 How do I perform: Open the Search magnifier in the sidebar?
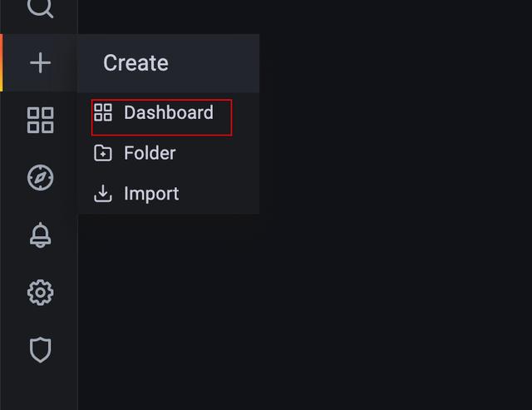pos(40,7)
